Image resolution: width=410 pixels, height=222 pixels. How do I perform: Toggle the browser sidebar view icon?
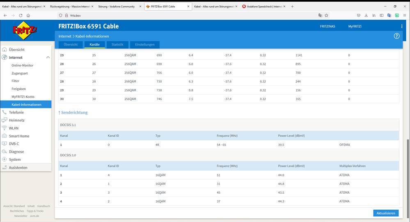click(x=382, y=16)
